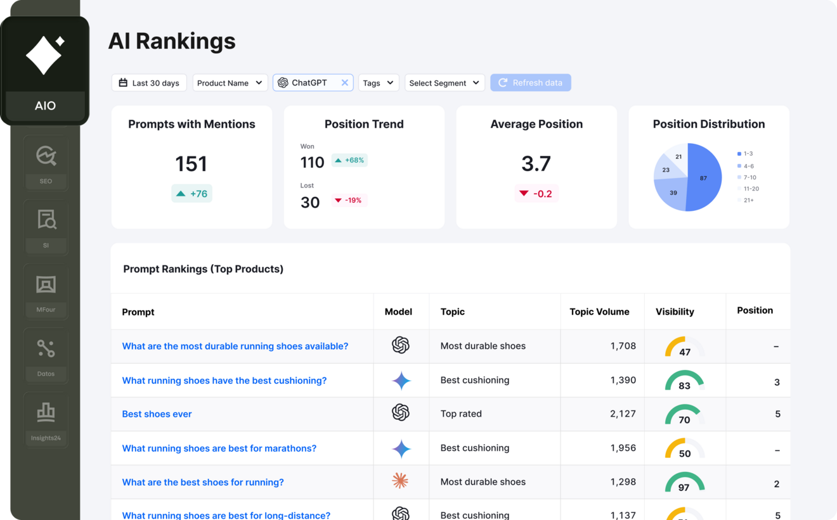Image resolution: width=837 pixels, height=520 pixels.
Task: Remove the ChatGPT filter with the X
Action: [x=344, y=83]
